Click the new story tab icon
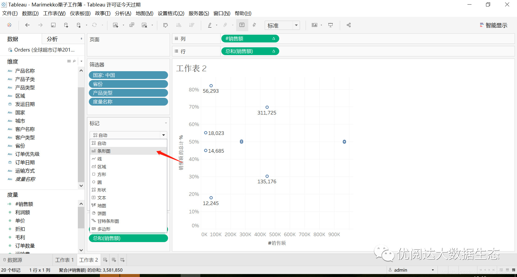 pyautogui.click(x=123, y=260)
